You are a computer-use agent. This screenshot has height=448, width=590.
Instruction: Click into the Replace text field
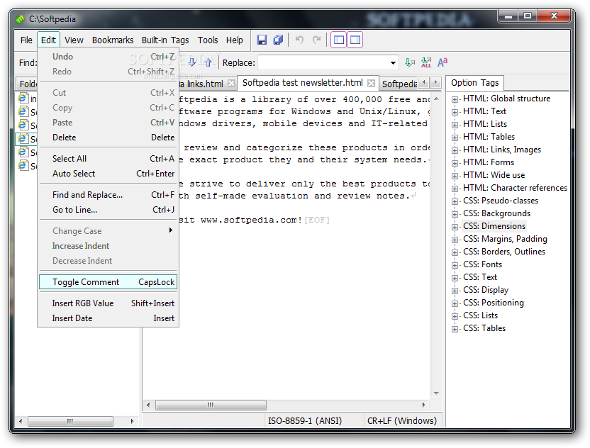pos(323,63)
